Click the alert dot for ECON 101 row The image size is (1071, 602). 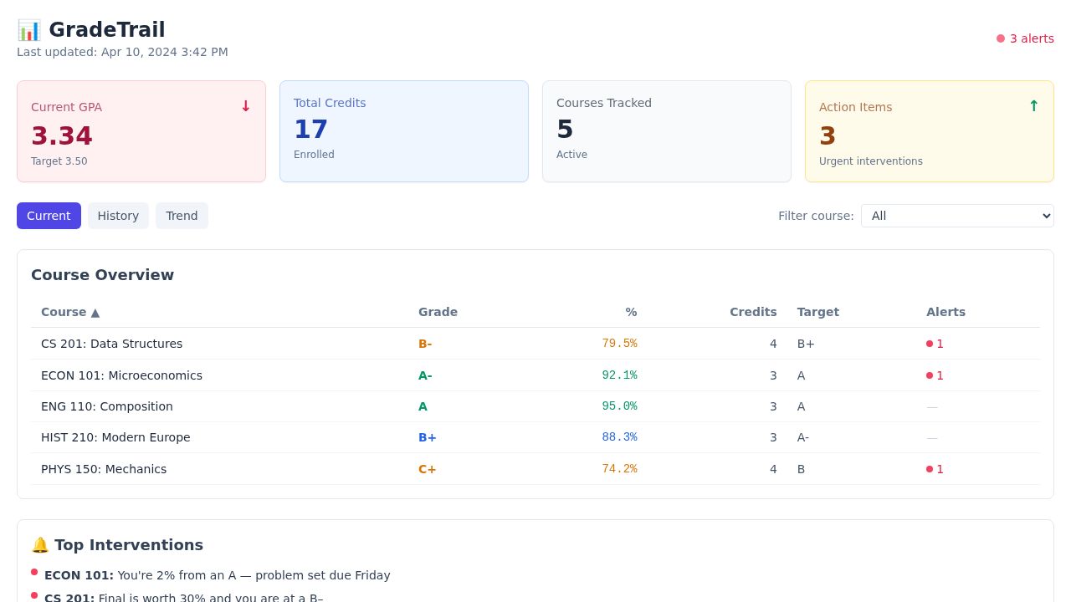(930, 375)
